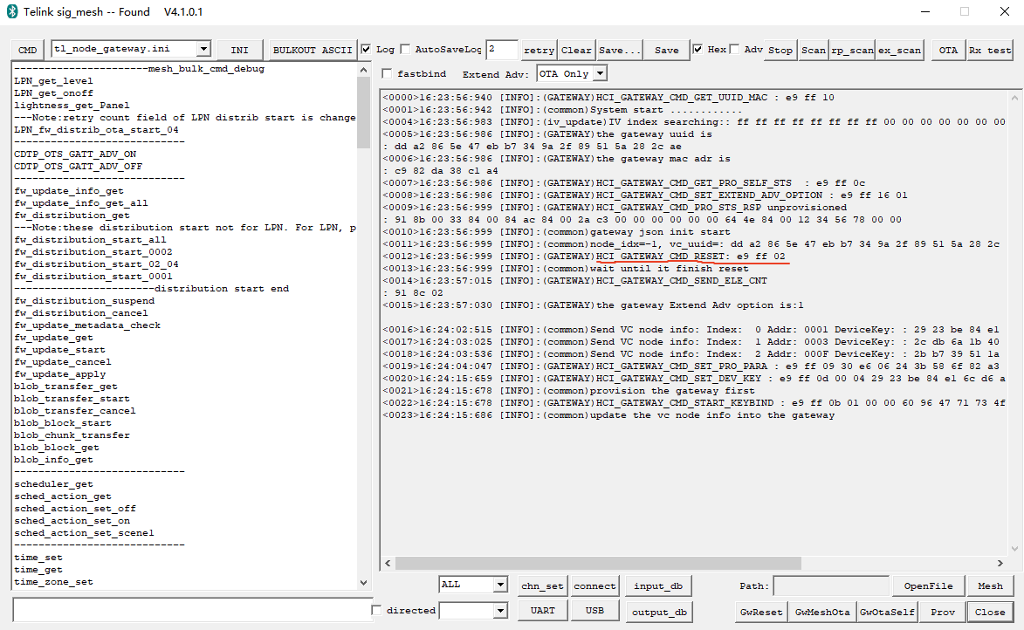1024x630 pixels.
Task: Uncheck the Hex checkbox
Action: (x=698, y=50)
